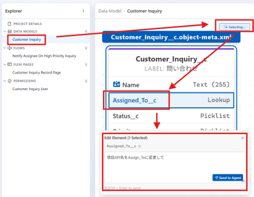The image size is (254, 197).
Task: Click the Data Models database icon
Action: [x=10, y=31]
